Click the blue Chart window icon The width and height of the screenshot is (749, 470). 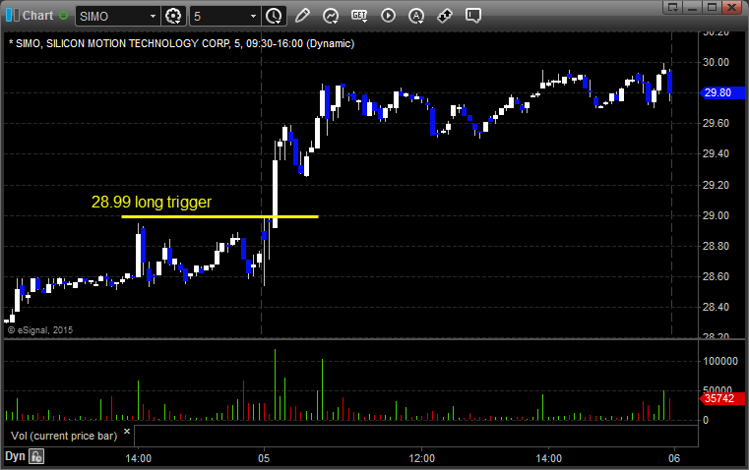(13, 16)
